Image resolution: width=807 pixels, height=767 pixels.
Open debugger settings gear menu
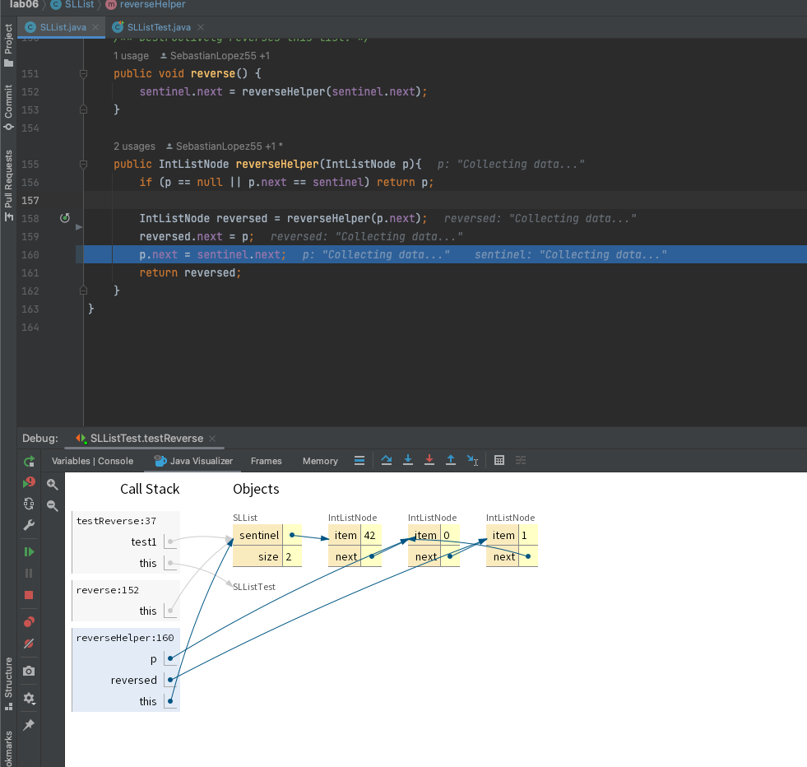coord(30,698)
